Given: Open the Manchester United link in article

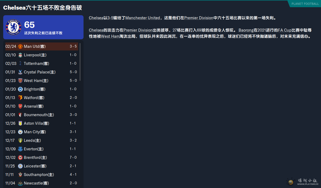Looking at the screenshot, I should pos(143,18).
